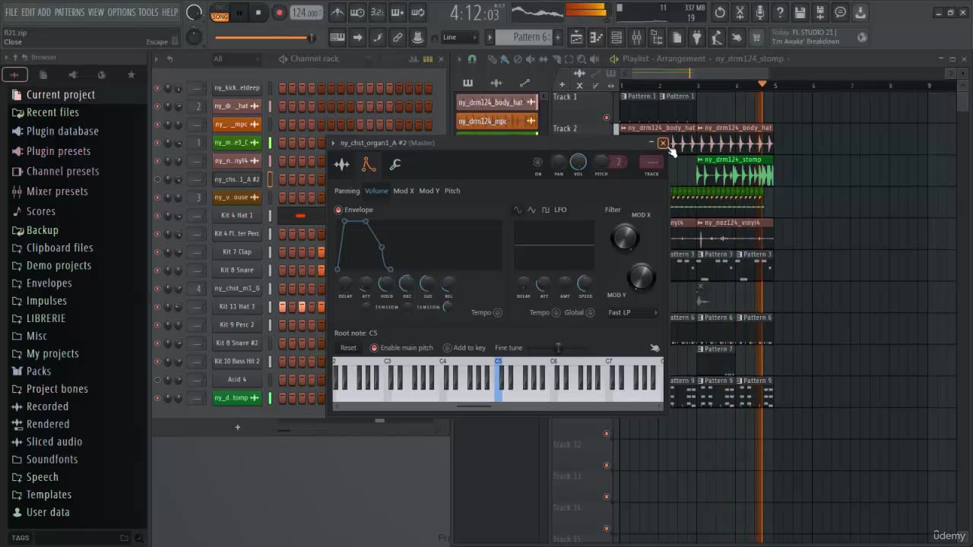Select the sine LFO shape icon
The image size is (973, 547).
click(518, 210)
